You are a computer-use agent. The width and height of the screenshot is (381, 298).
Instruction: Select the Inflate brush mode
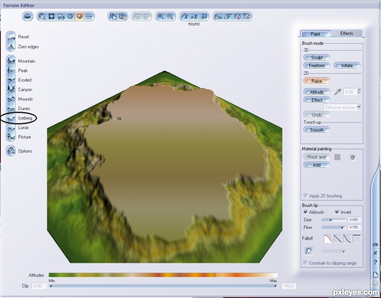coord(347,65)
